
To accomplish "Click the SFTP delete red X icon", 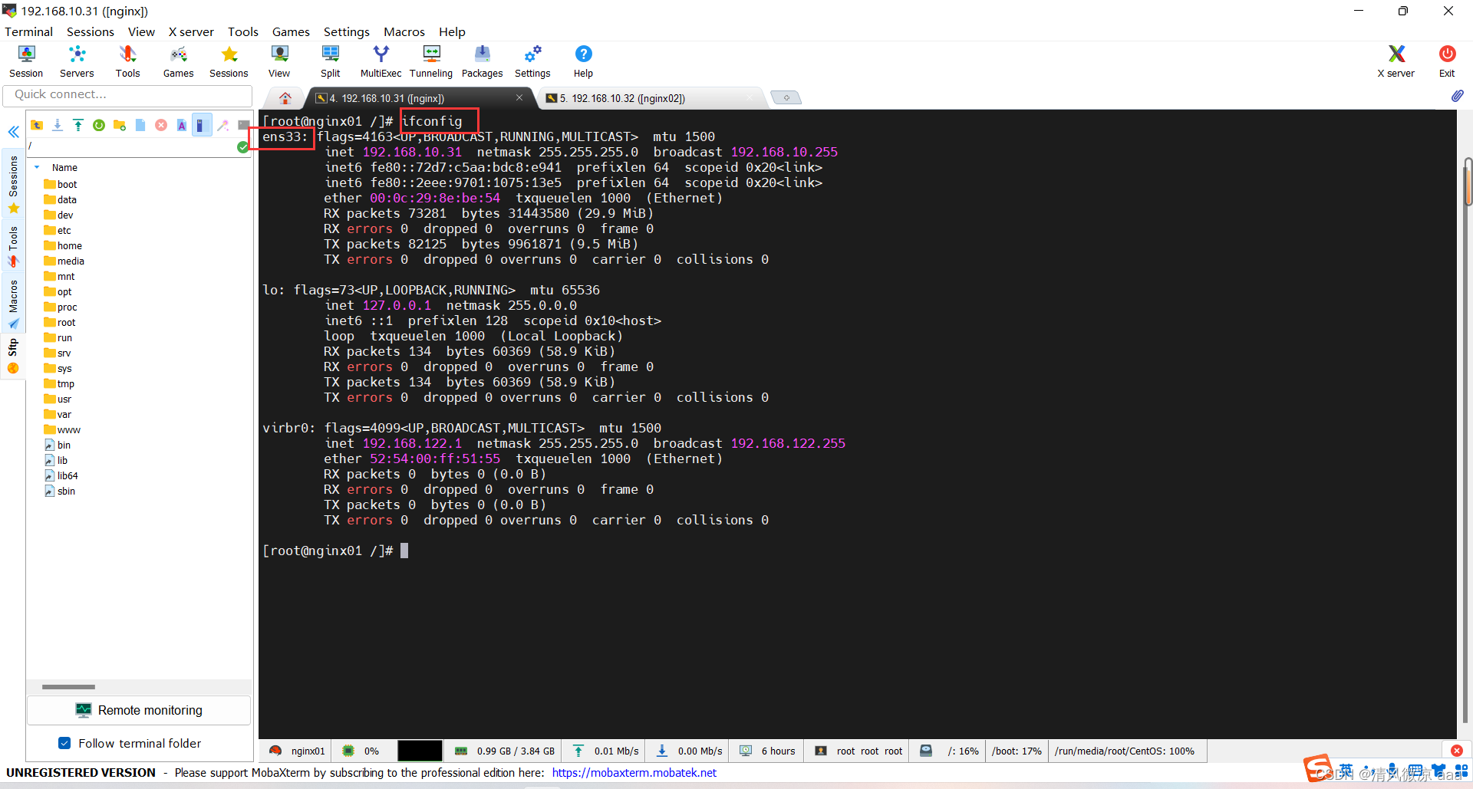I will coord(161,125).
